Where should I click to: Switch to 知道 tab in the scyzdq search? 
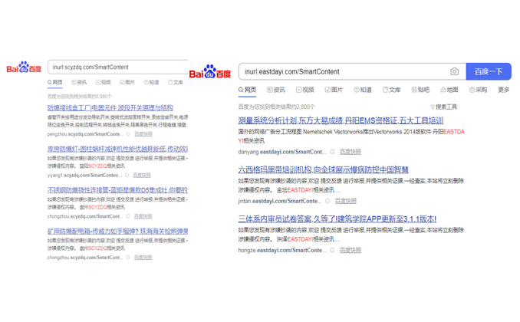151,82
